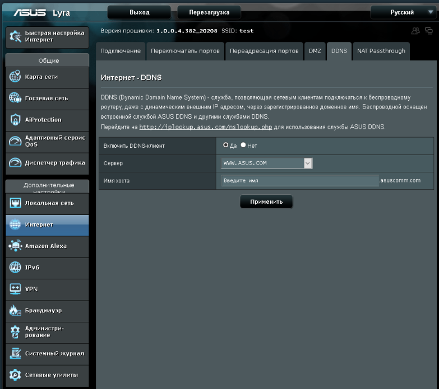Click the Local Network (LAN) port icon
Screen dimensions: 439x389
(15, 203)
